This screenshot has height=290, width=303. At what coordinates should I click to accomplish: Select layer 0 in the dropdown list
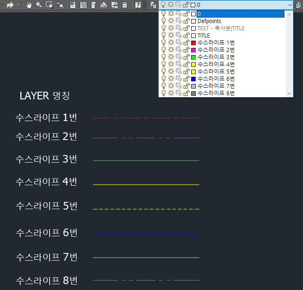click(240, 14)
